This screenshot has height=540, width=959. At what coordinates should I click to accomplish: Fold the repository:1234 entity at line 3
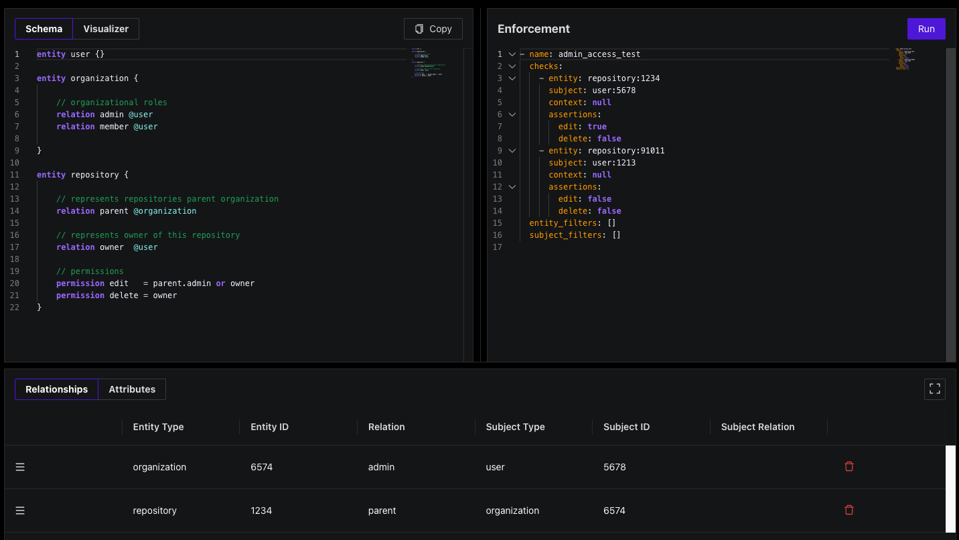pyautogui.click(x=512, y=78)
